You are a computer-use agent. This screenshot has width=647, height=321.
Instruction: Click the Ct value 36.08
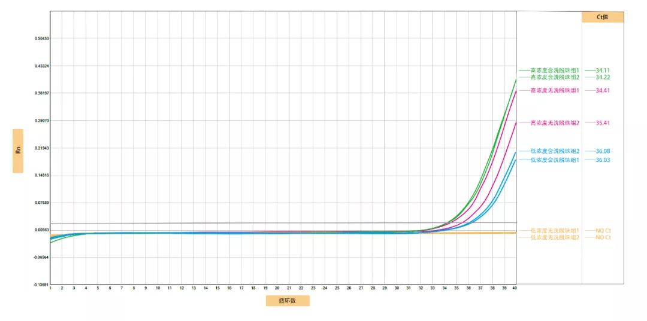click(603, 151)
